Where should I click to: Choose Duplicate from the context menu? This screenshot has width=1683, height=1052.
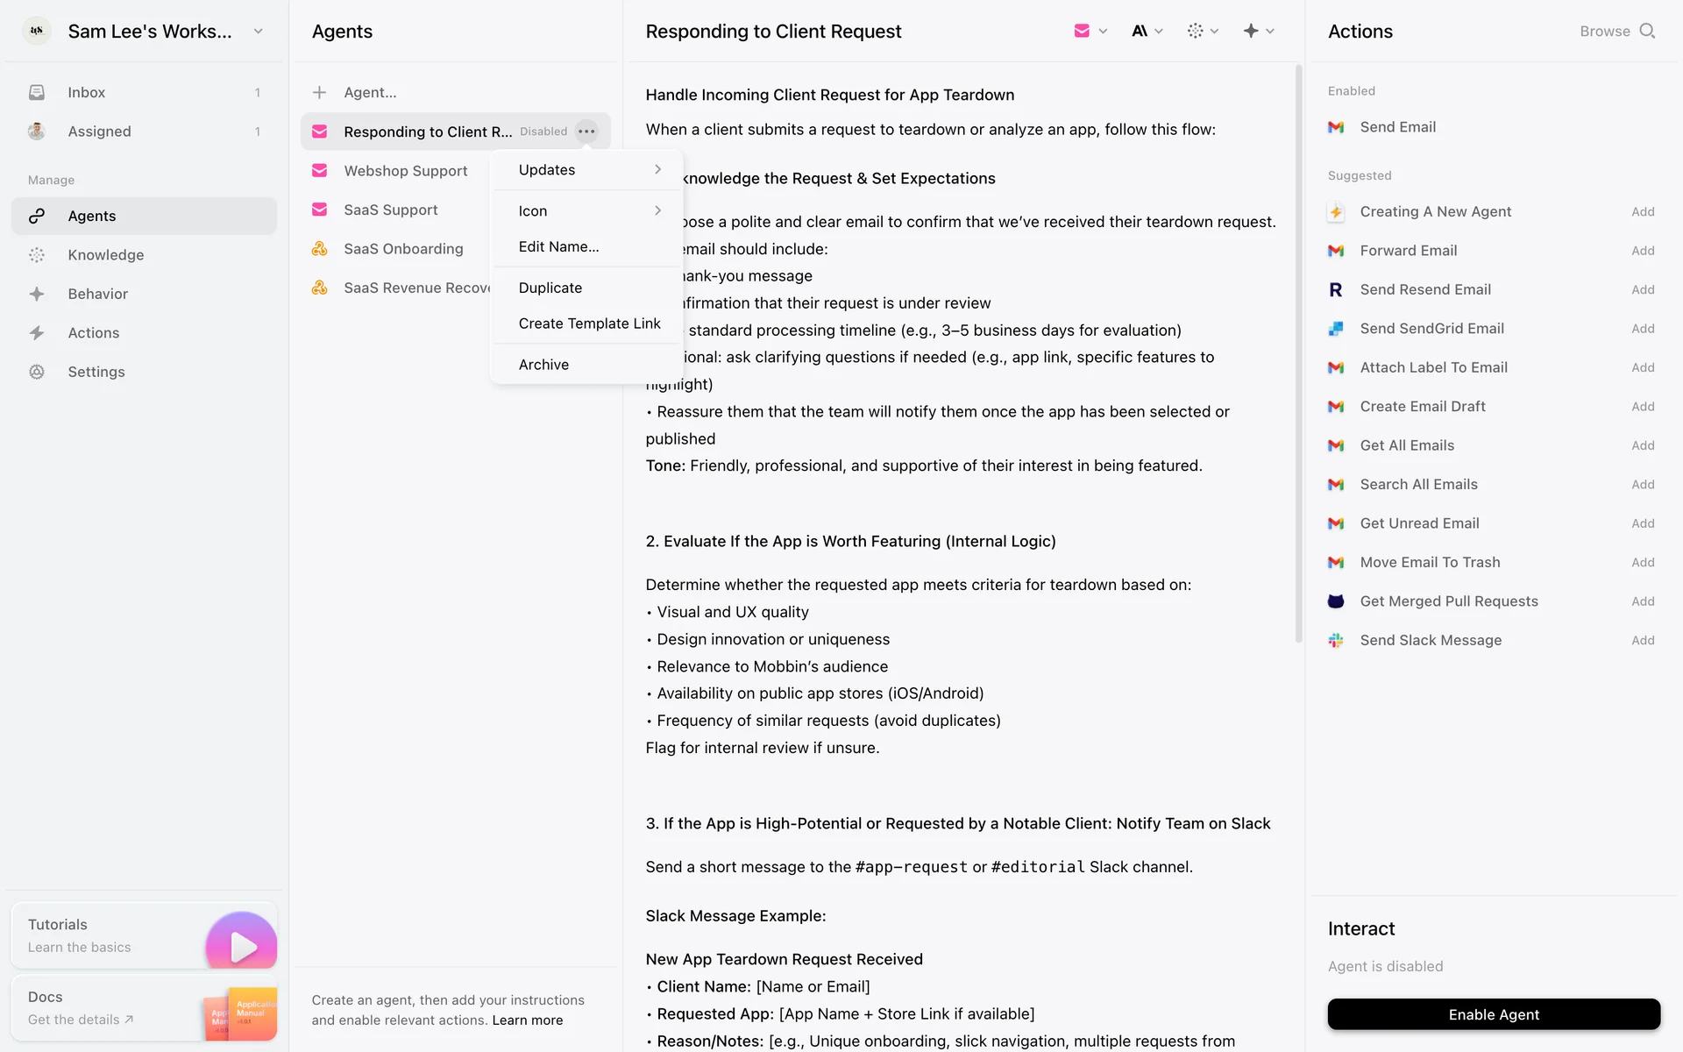tap(550, 288)
